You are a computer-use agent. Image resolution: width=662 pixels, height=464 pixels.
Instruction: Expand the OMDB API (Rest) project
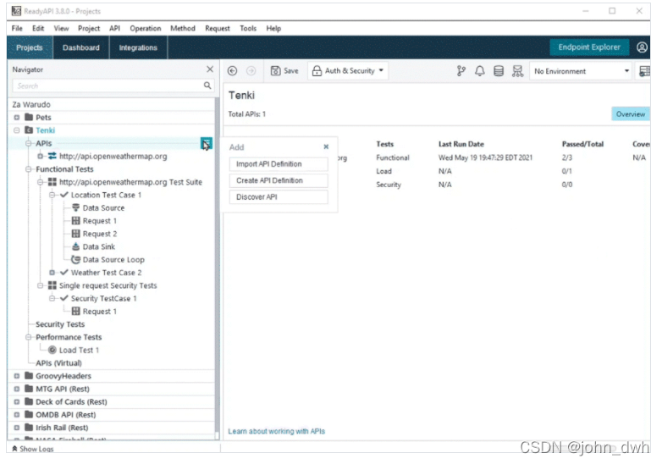tap(16, 415)
